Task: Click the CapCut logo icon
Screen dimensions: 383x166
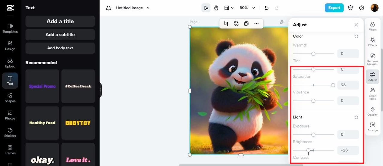Action: (x=10, y=8)
